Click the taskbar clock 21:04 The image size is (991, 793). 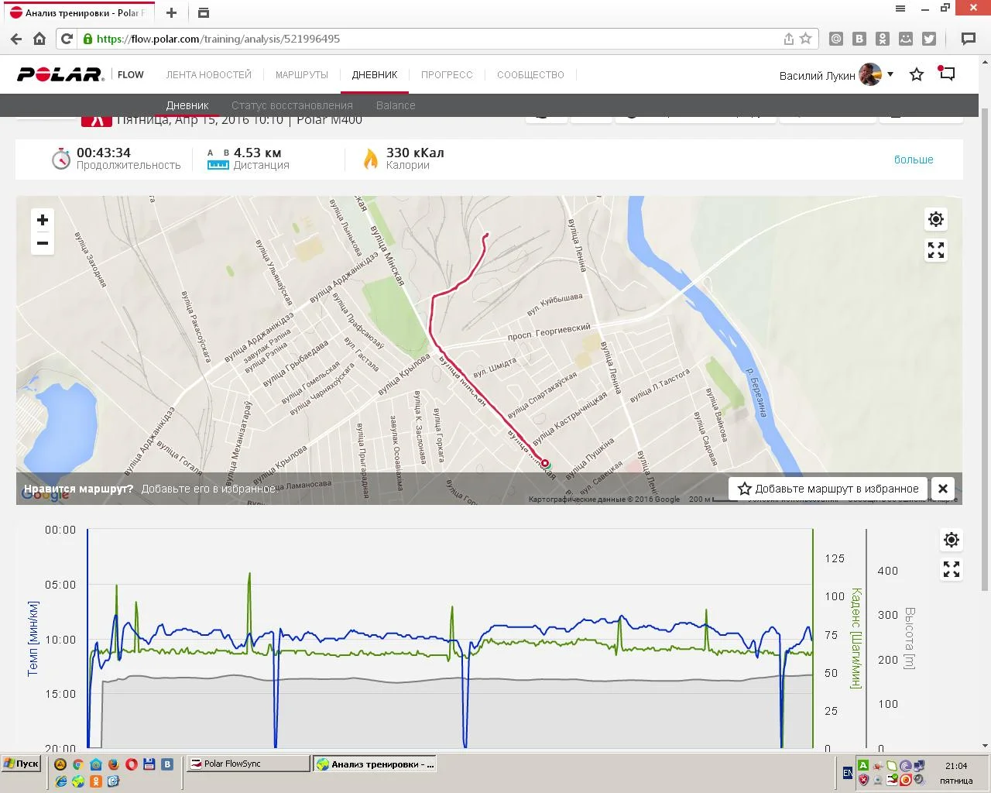[956, 766]
